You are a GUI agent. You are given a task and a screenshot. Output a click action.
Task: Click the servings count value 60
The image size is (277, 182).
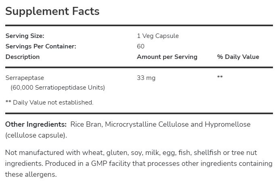point(141,46)
